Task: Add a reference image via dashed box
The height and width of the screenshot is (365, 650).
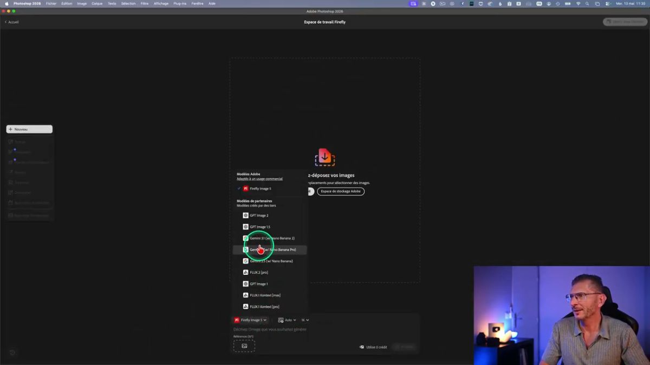Action: click(244, 346)
